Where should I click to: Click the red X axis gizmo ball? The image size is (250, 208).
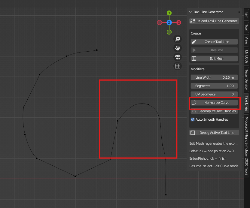179,23
